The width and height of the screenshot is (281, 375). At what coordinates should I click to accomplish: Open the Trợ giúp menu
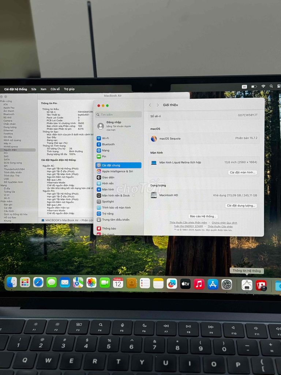pyautogui.click(x=69, y=89)
